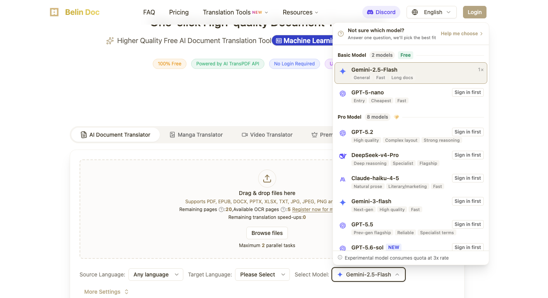Click the "Drag & drop files here" text
548x298 pixels.
(x=267, y=193)
